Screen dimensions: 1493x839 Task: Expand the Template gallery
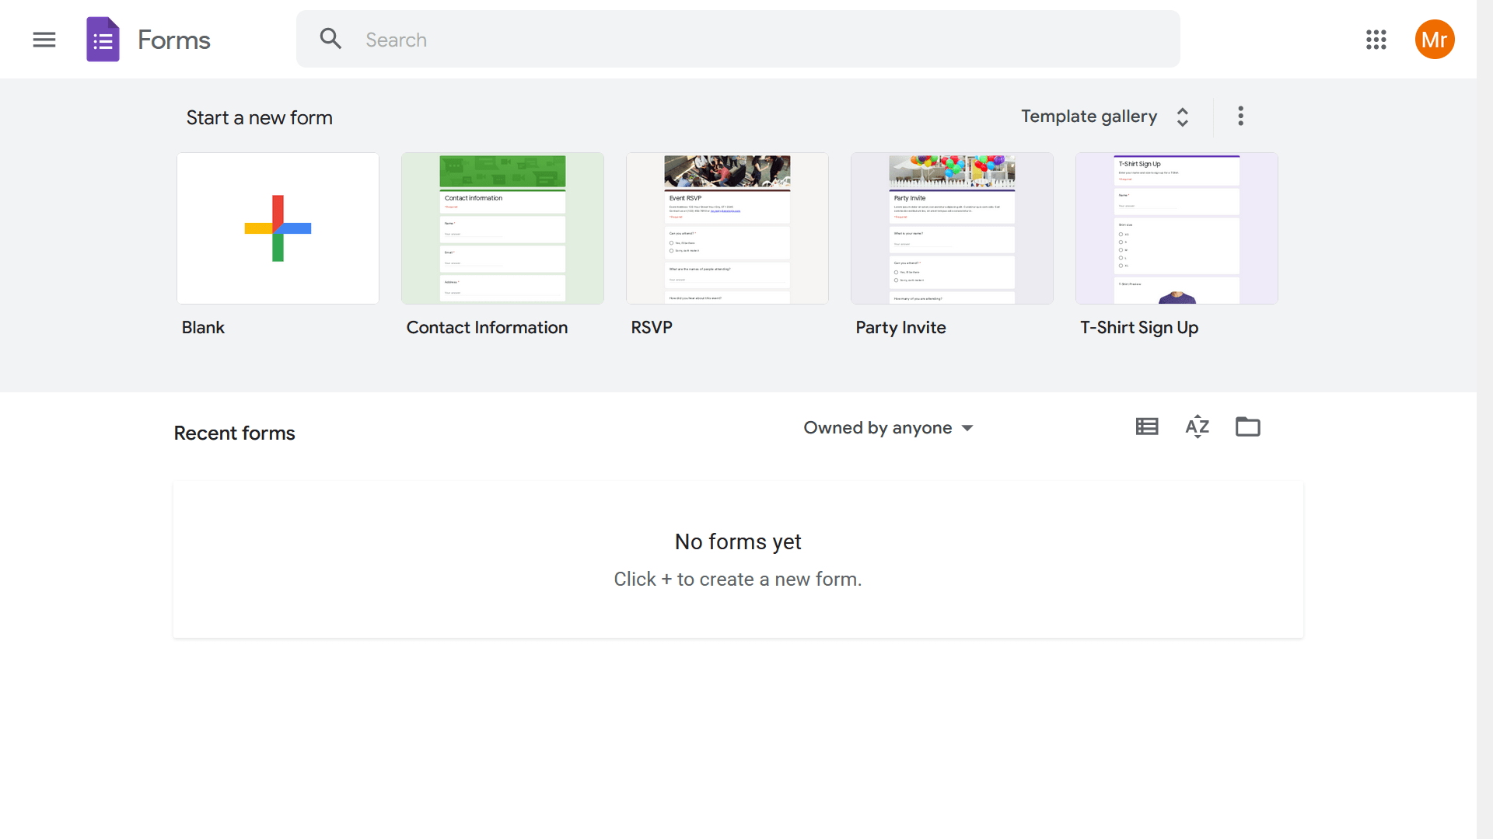point(1089,117)
